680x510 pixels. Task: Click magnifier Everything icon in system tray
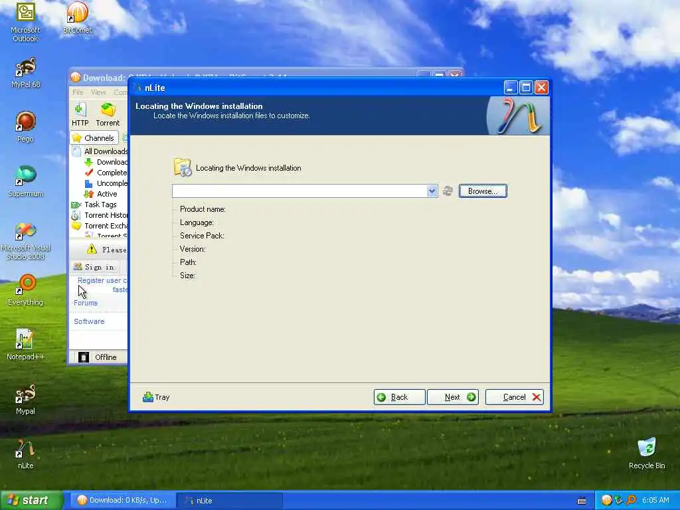[x=631, y=500]
